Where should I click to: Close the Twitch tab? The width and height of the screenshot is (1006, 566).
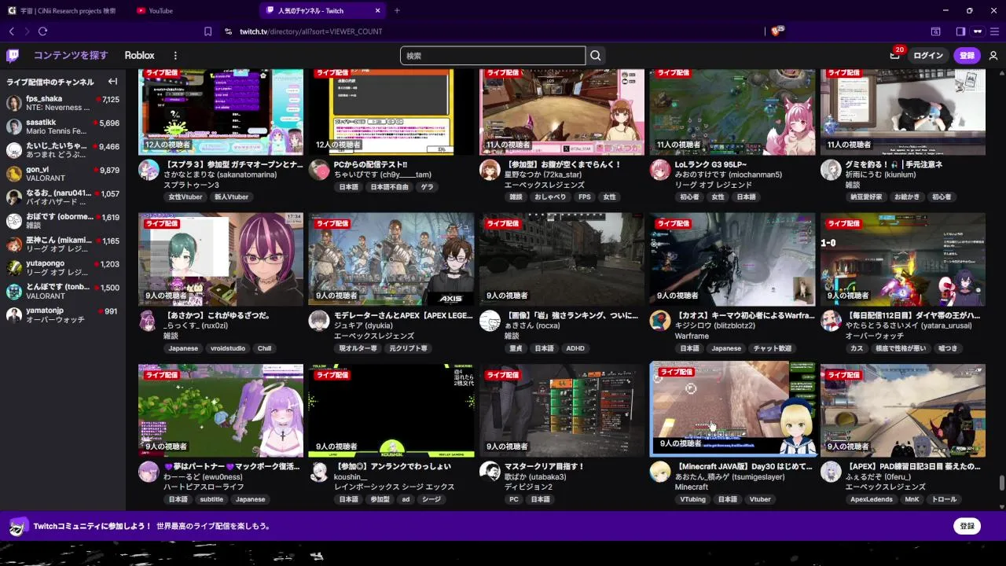pos(378,10)
